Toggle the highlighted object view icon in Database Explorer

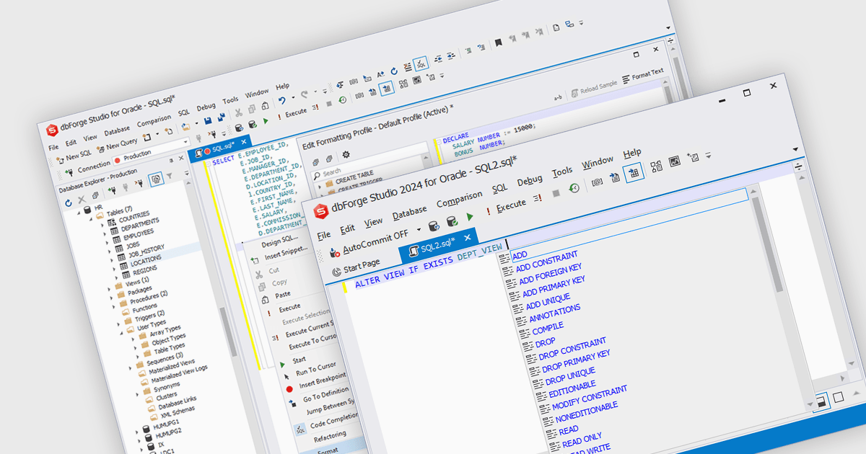click(x=154, y=179)
